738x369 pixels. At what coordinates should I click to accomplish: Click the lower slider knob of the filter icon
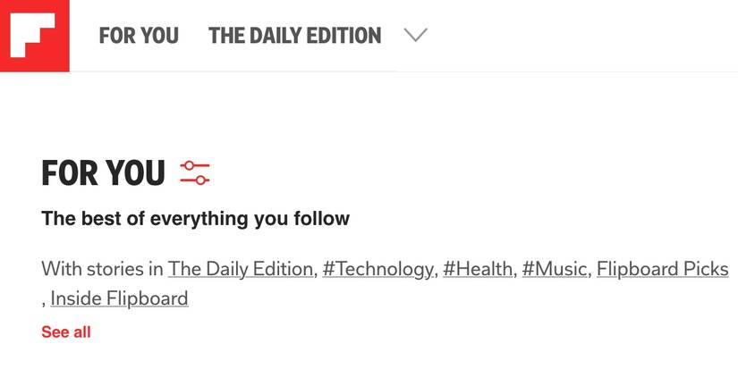[x=201, y=180]
